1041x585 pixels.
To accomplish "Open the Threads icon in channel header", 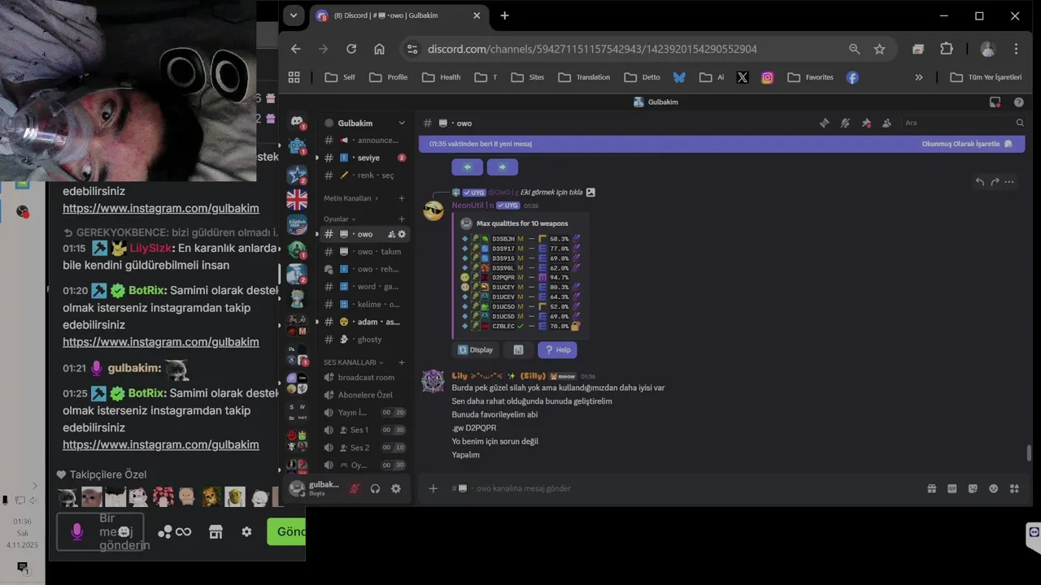I will [x=825, y=123].
